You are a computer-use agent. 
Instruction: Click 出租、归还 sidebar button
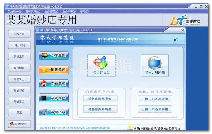tap(19, 45)
